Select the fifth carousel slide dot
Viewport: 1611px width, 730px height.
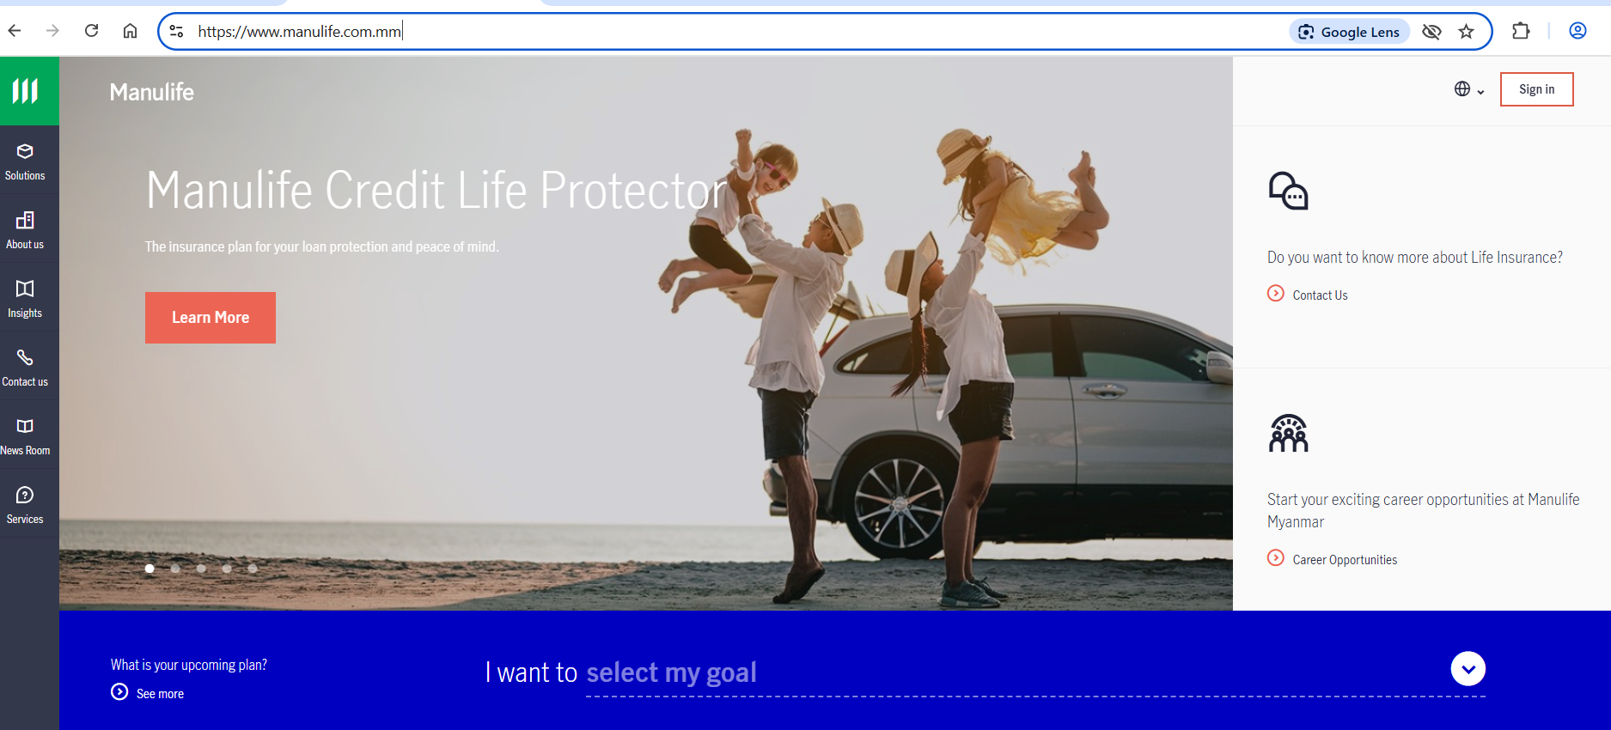253,569
